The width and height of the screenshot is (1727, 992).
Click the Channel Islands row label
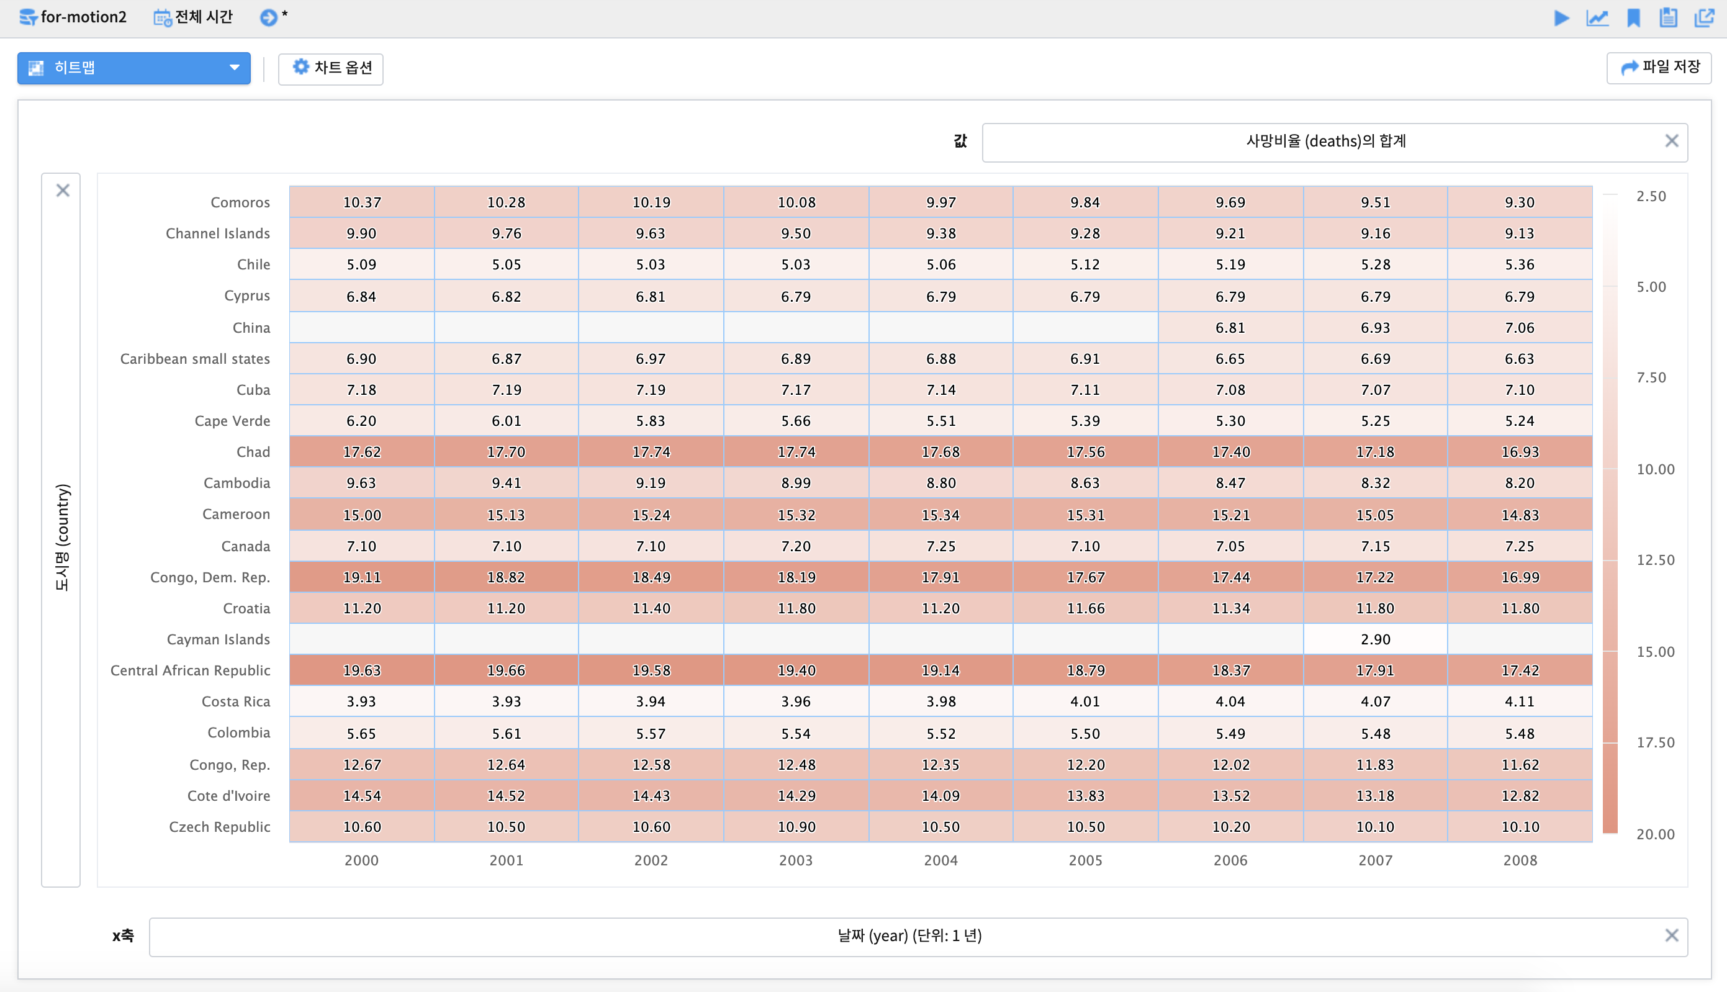pyautogui.click(x=218, y=233)
